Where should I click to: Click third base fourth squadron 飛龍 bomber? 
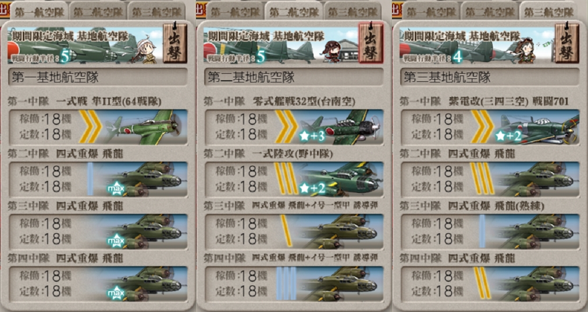[490, 284]
